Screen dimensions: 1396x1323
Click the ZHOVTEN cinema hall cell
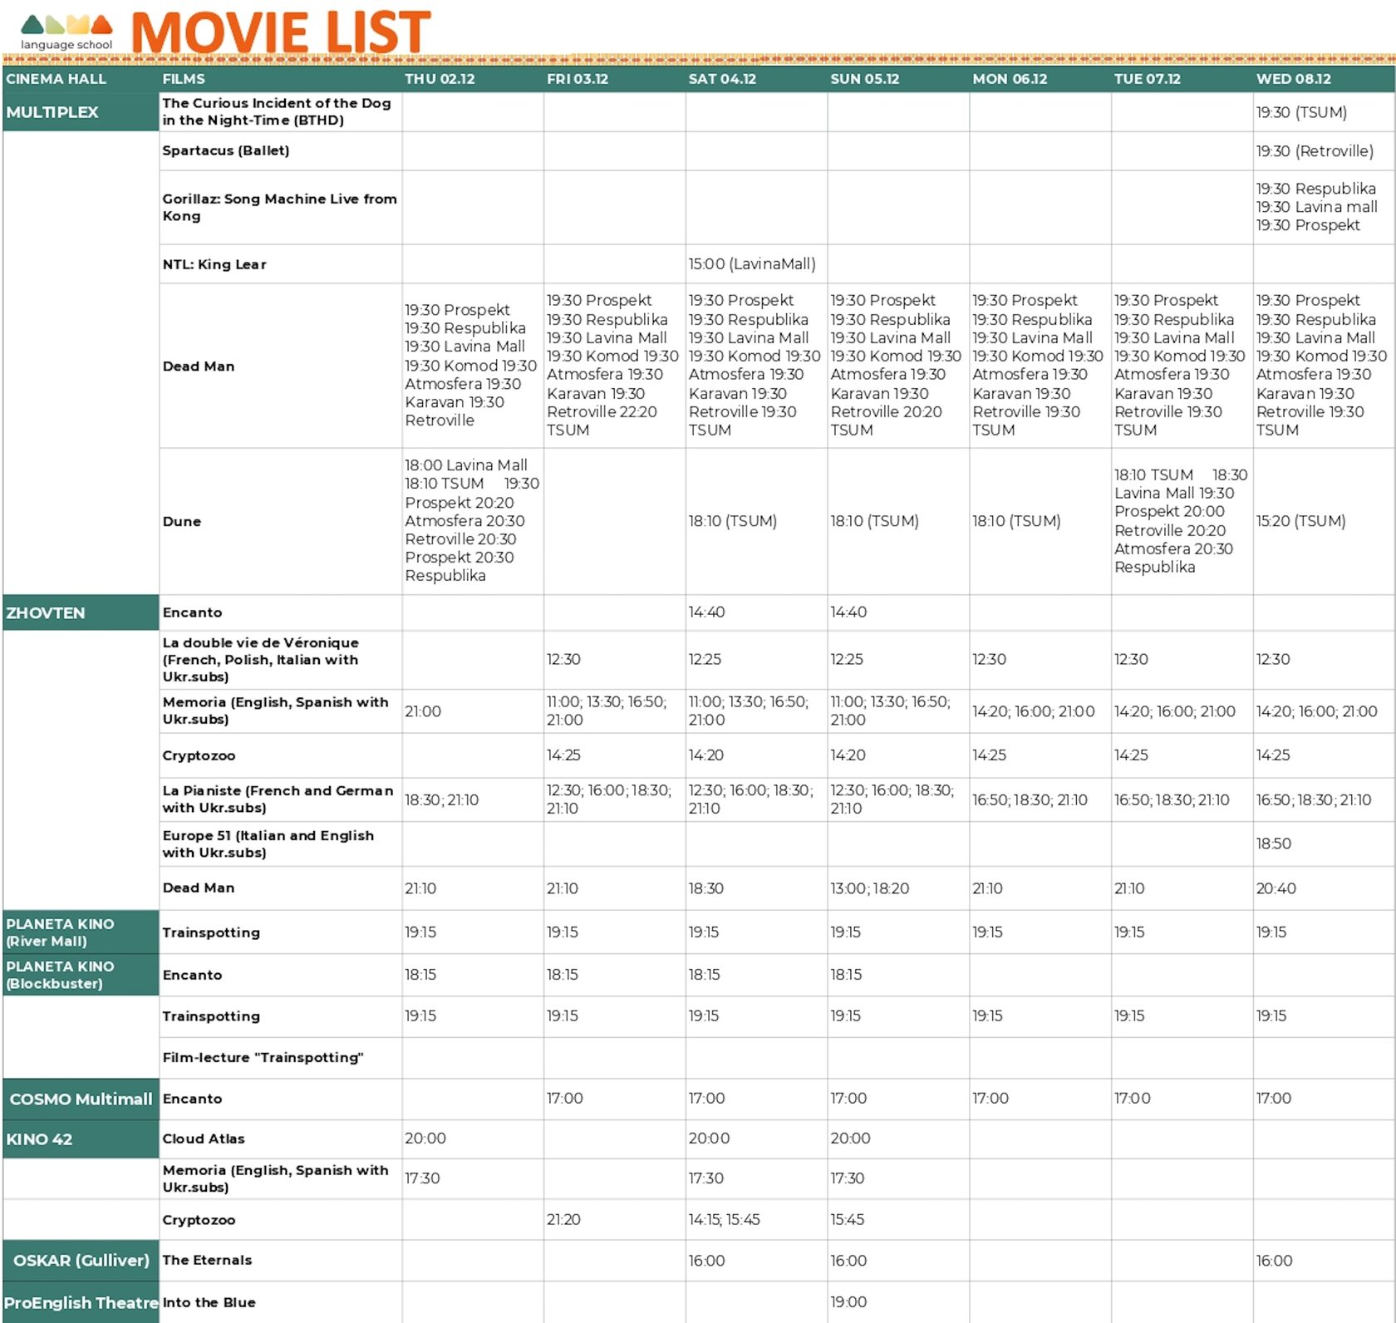81,612
